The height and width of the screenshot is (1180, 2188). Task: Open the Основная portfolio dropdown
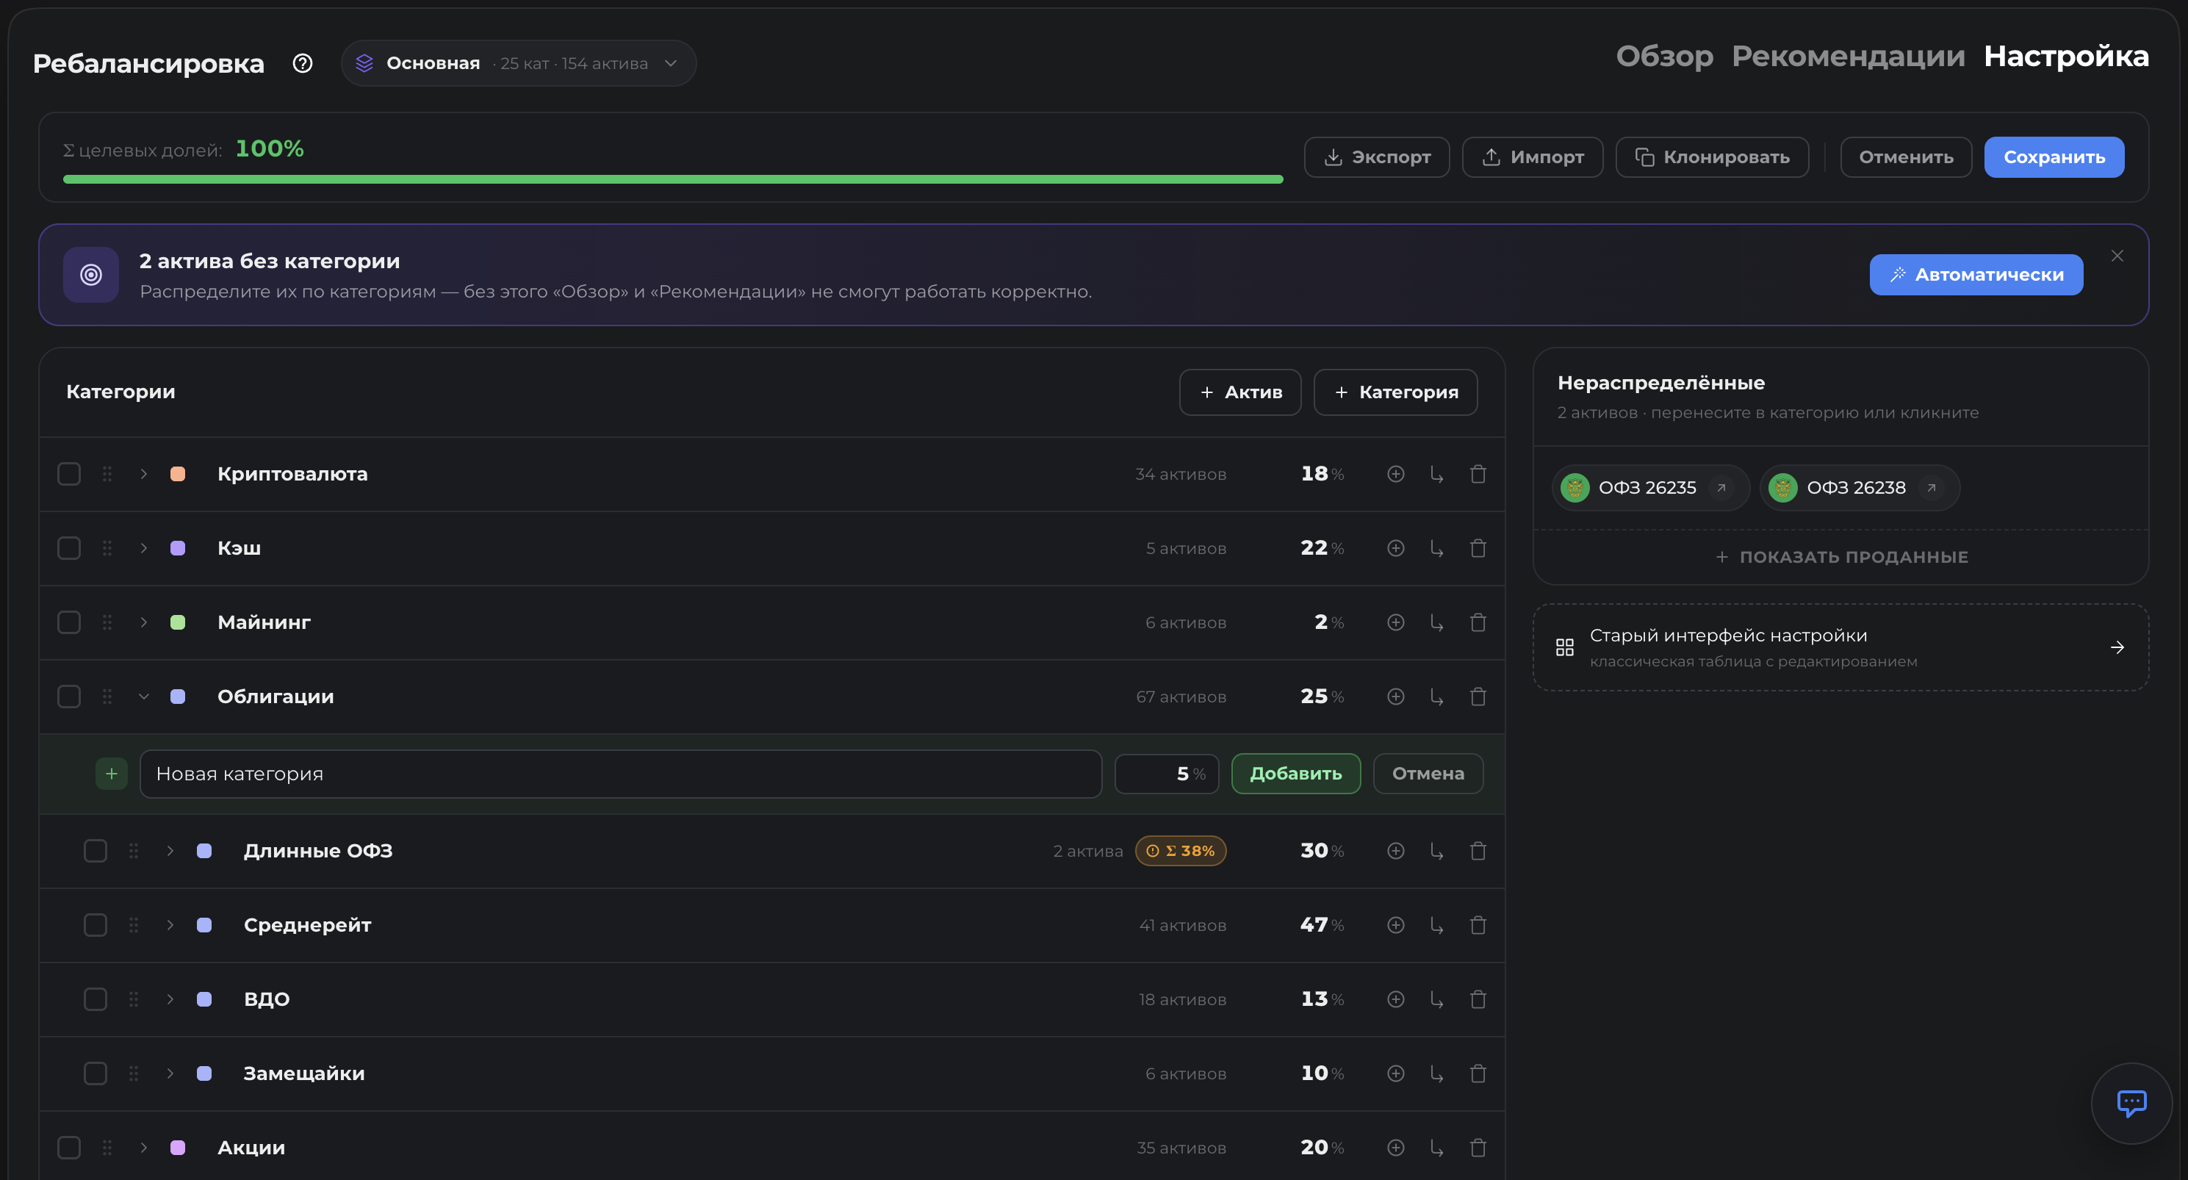tap(518, 64)
